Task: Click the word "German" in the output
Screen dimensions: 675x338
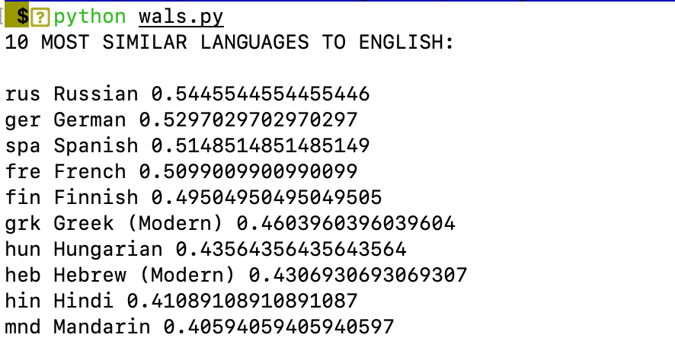Action: coord(90,120)
